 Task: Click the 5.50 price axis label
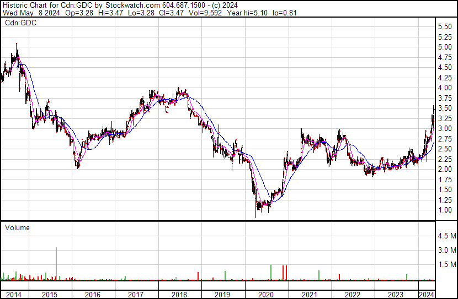445,26
